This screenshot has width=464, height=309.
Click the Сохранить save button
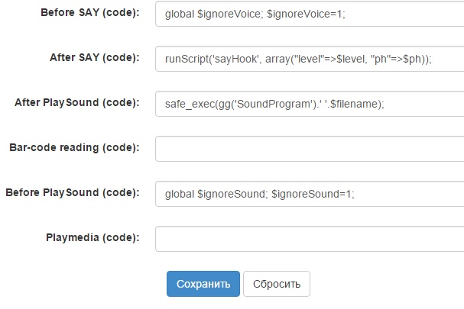[x=203, y=284]
